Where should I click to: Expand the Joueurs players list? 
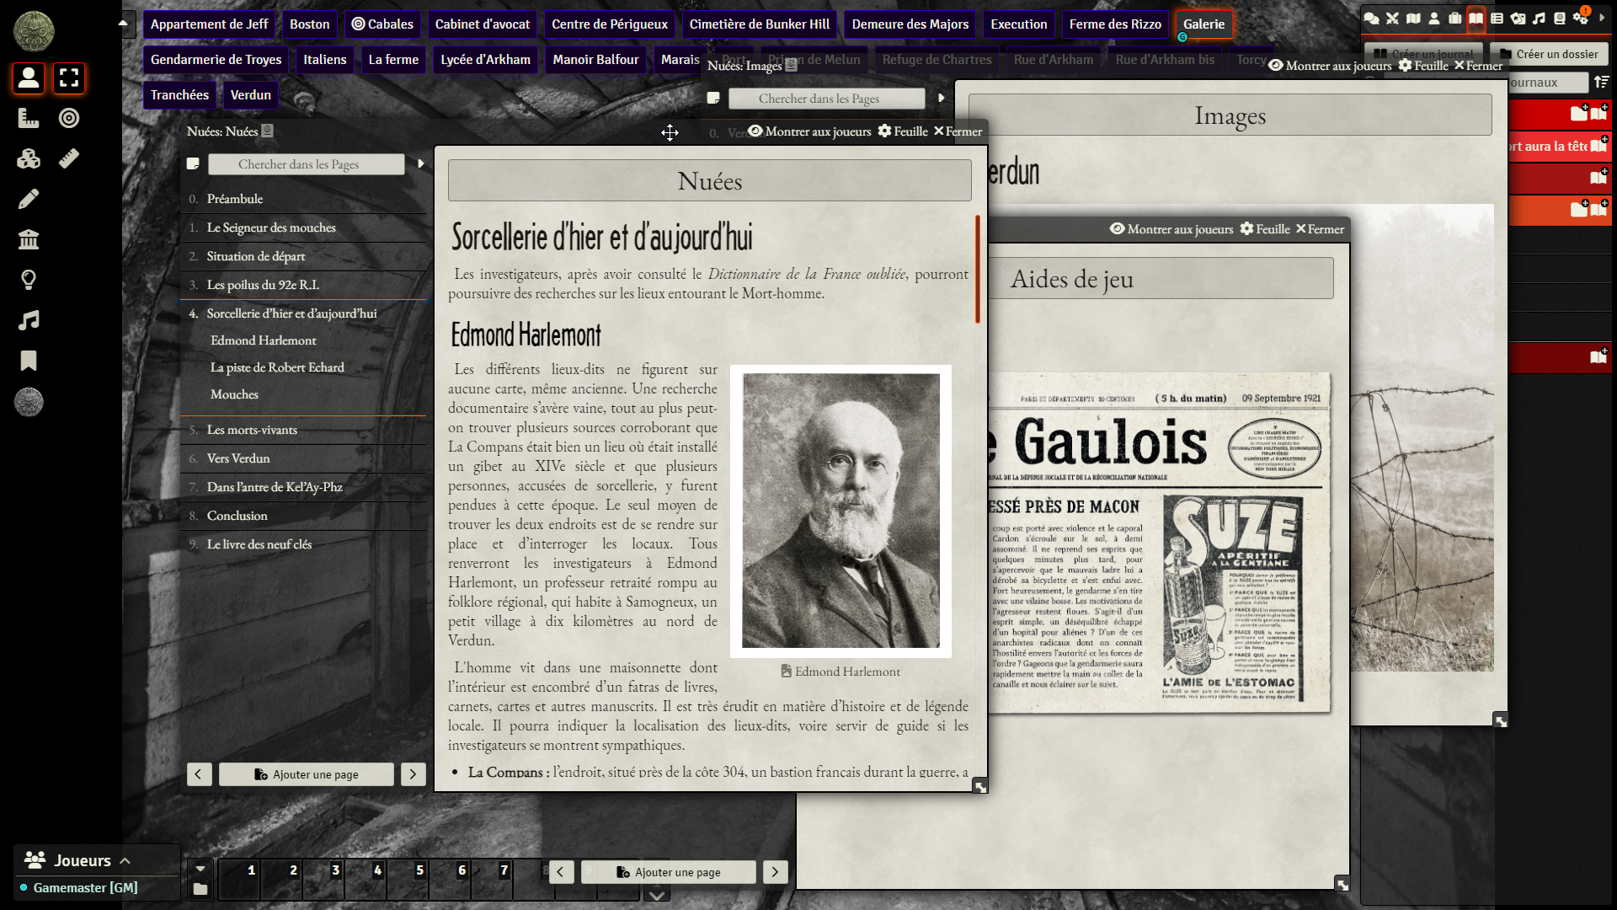[125, 860]
